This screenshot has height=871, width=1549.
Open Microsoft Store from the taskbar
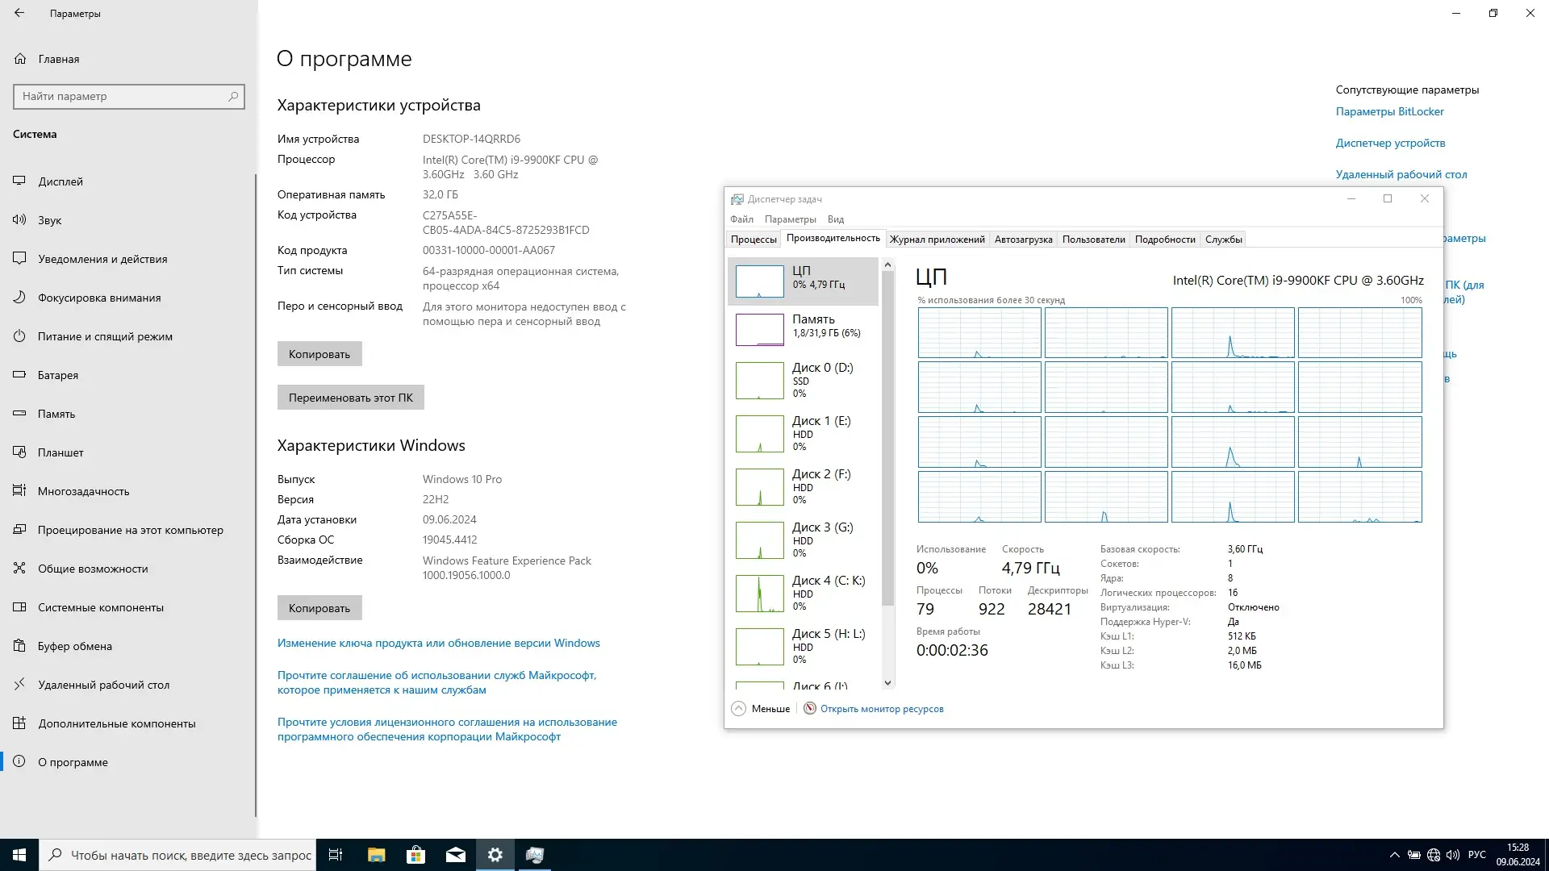415,854
